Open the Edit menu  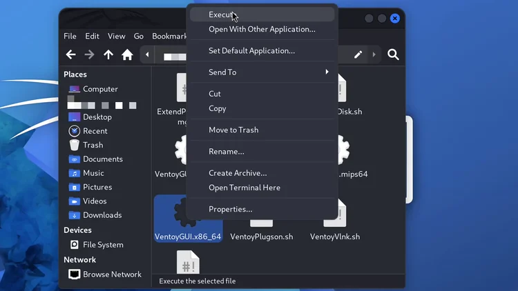(92, 36)
